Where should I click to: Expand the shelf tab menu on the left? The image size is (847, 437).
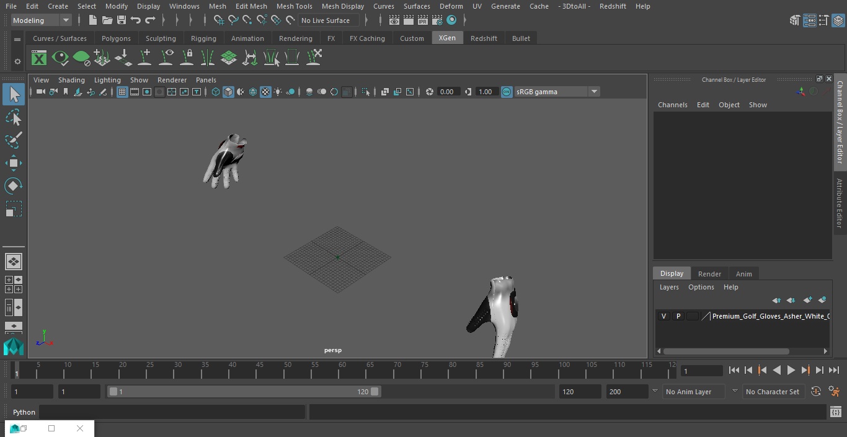(17, 38)
